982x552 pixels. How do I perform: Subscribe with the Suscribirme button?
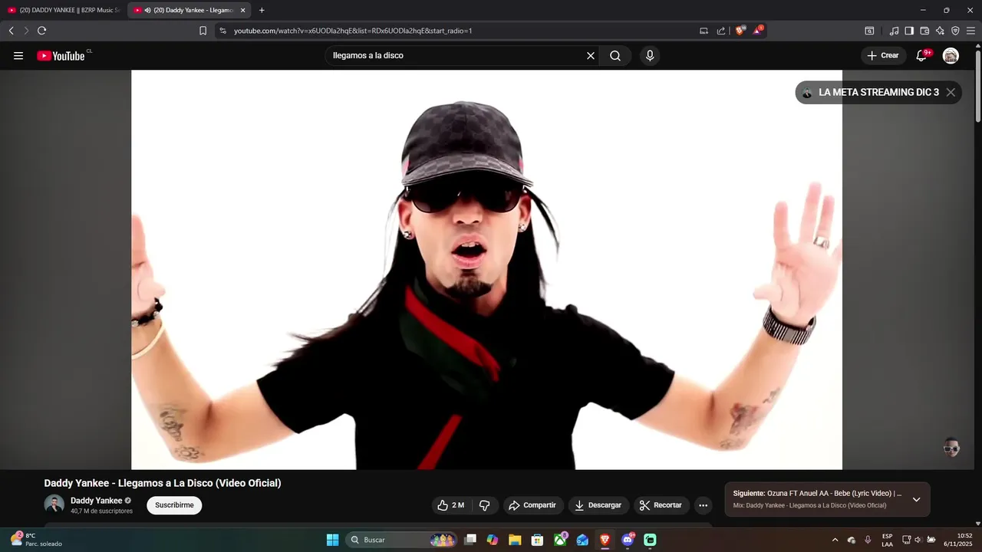(174, 505)
